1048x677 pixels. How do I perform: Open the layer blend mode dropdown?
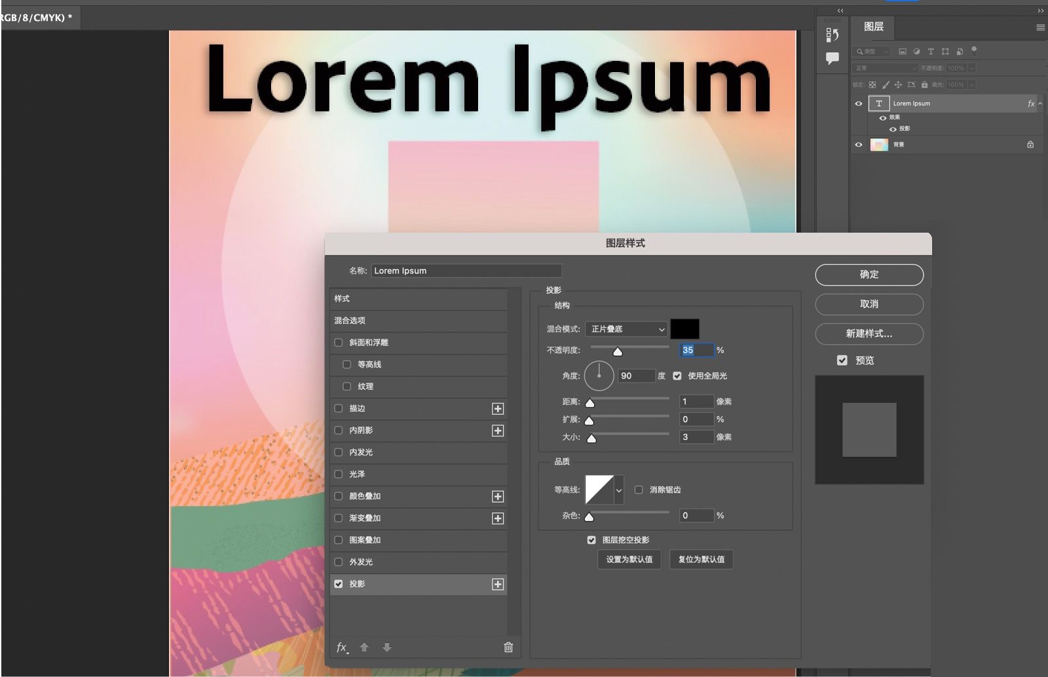pos(886,68)
